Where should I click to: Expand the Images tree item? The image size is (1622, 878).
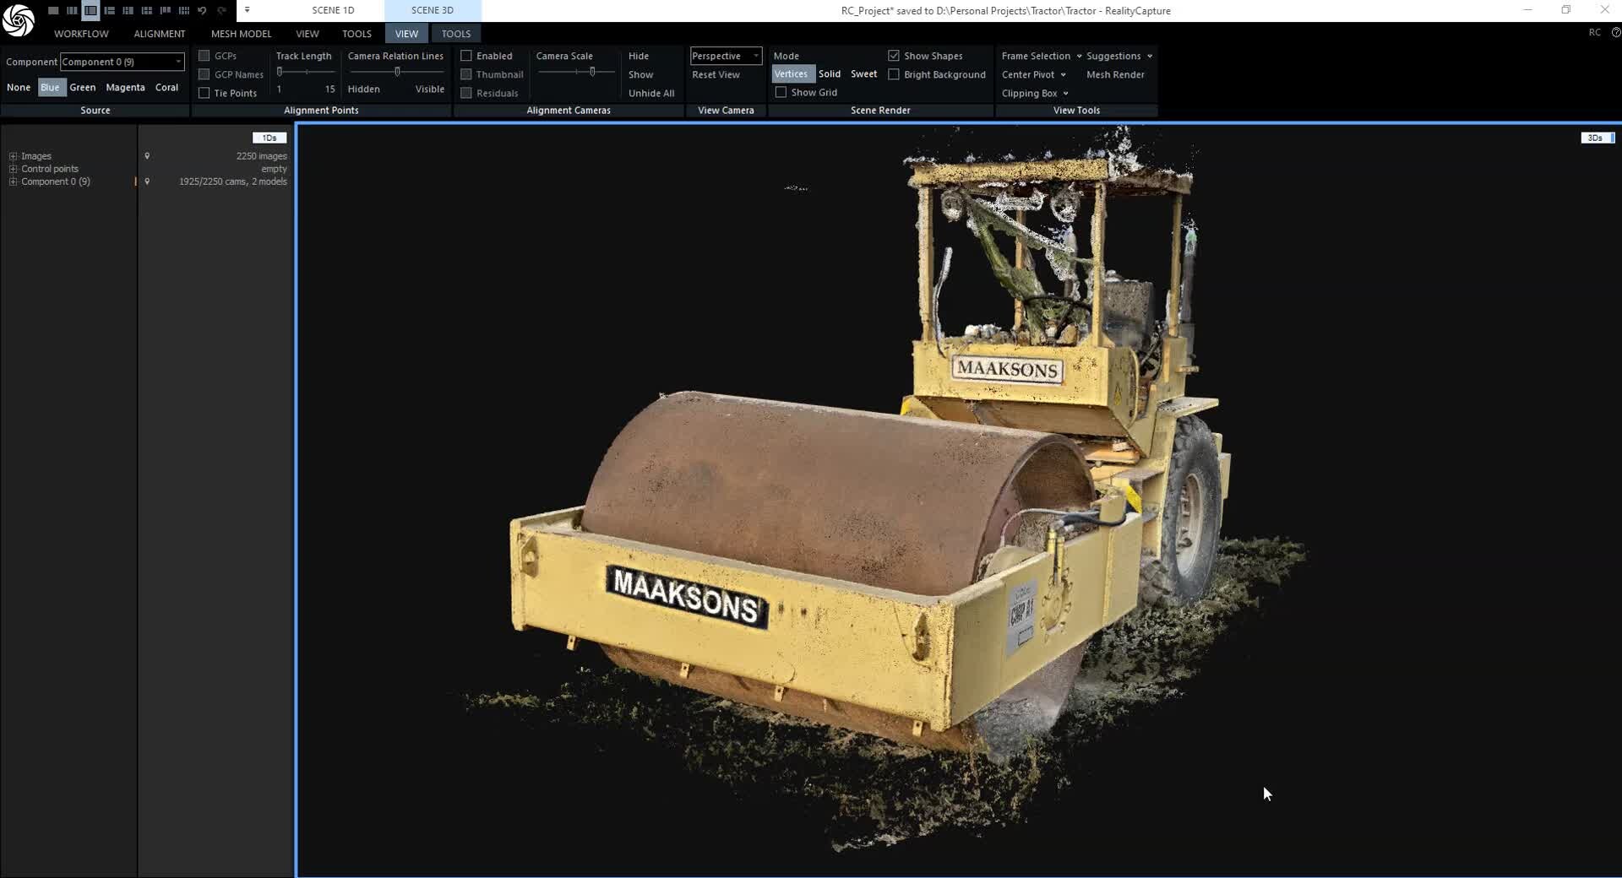(x=13, y=156)
